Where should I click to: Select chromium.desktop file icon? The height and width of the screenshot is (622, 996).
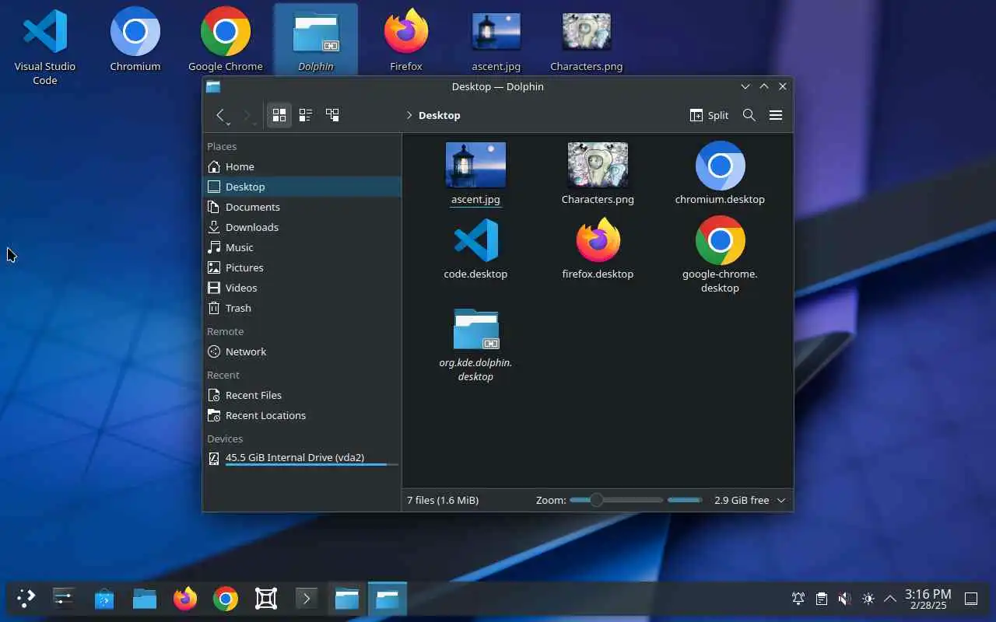tap(720, 165)
